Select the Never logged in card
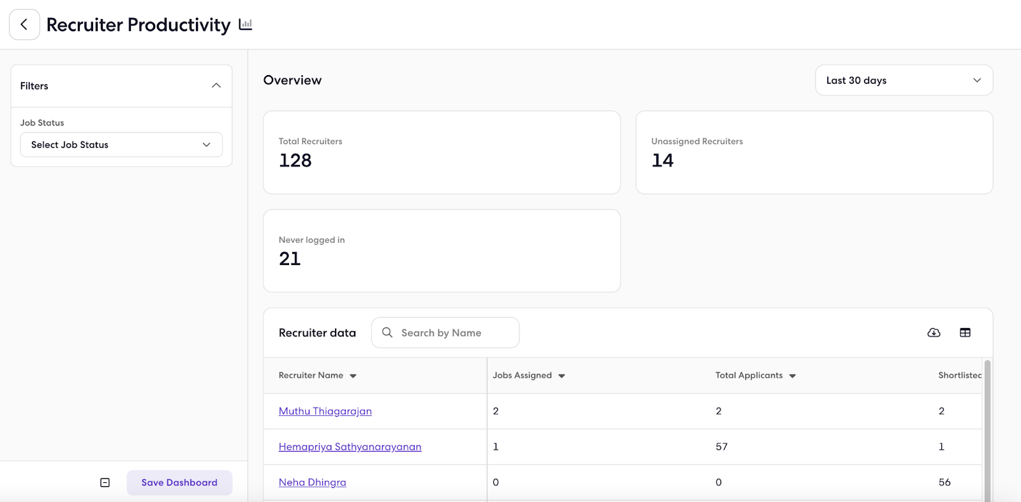 point(442,251)
